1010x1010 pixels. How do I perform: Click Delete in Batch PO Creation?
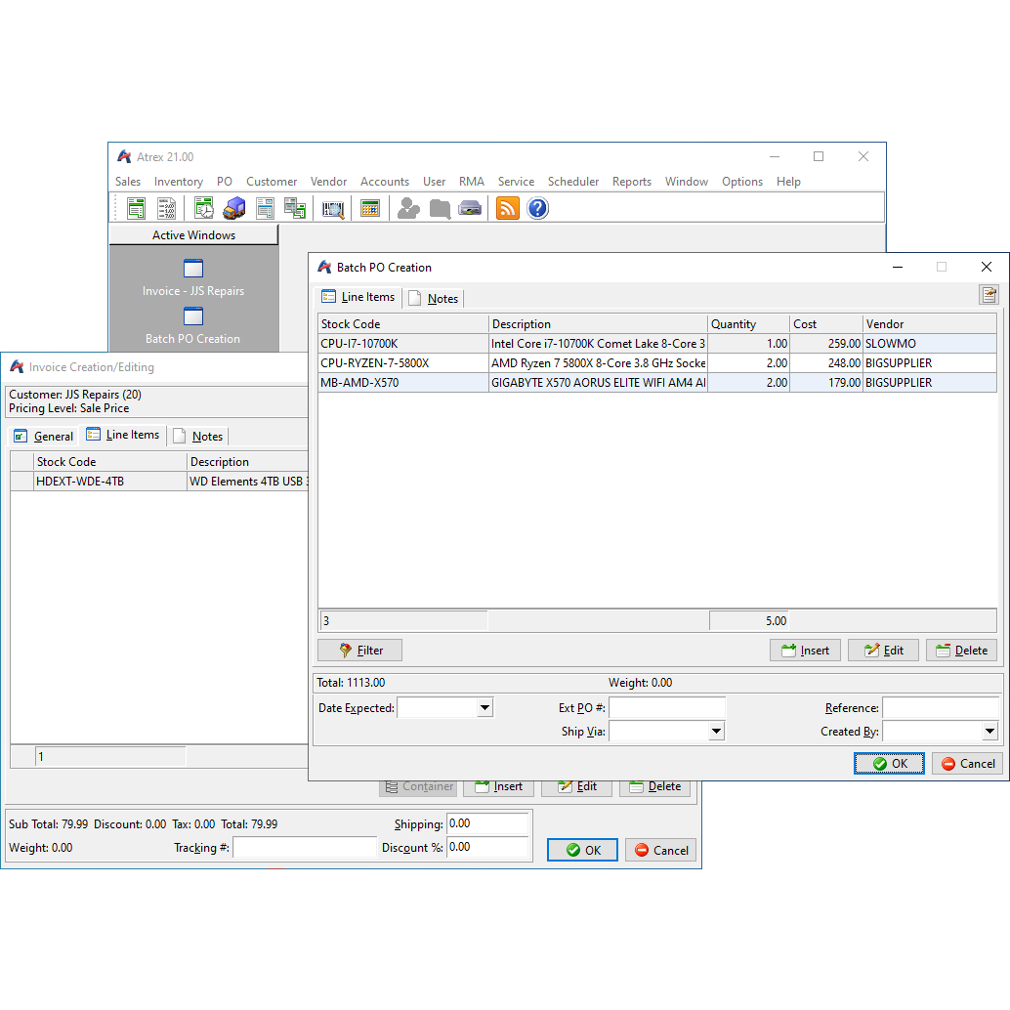pyautogui.click(x=962, y=650)
